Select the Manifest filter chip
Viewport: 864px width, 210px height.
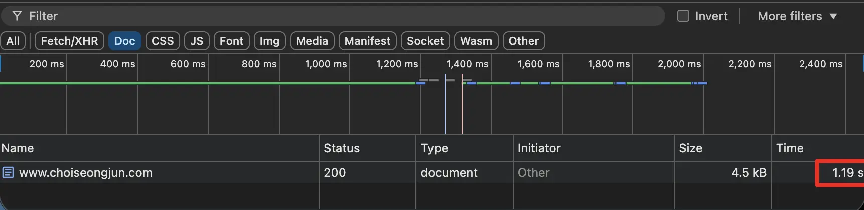(x=367, y=41)
